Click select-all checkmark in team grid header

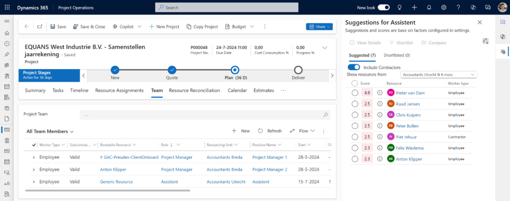coord(34,145)
